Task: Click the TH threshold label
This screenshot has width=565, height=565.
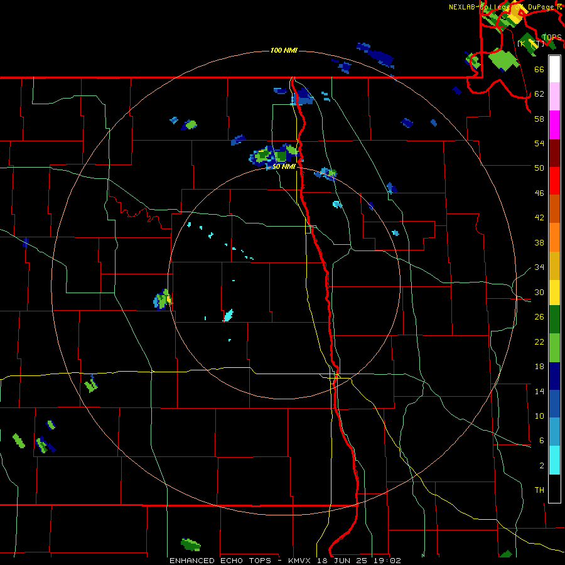Action: [539, 490]
